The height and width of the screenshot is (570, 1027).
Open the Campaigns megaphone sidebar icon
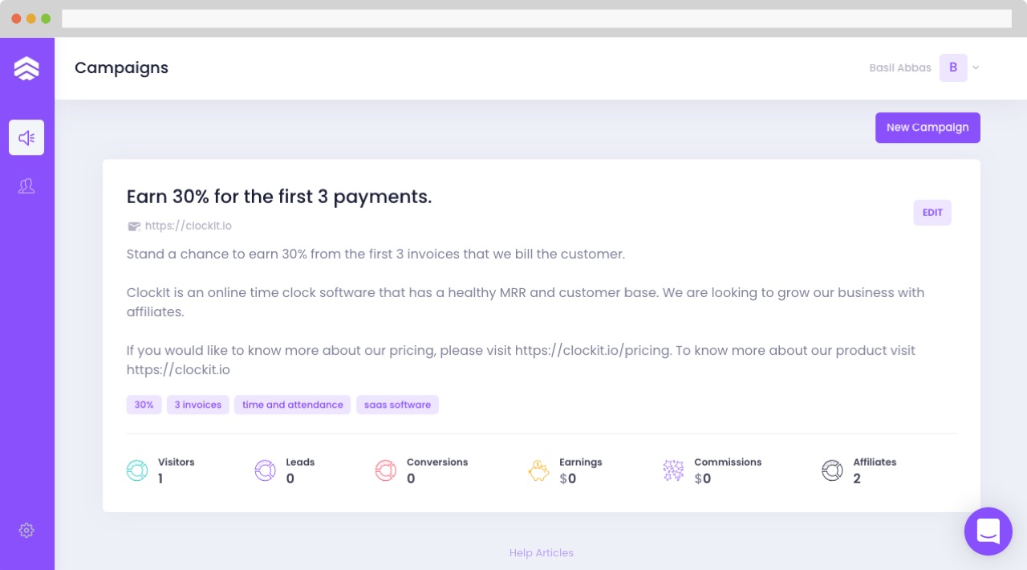point(26,137)
